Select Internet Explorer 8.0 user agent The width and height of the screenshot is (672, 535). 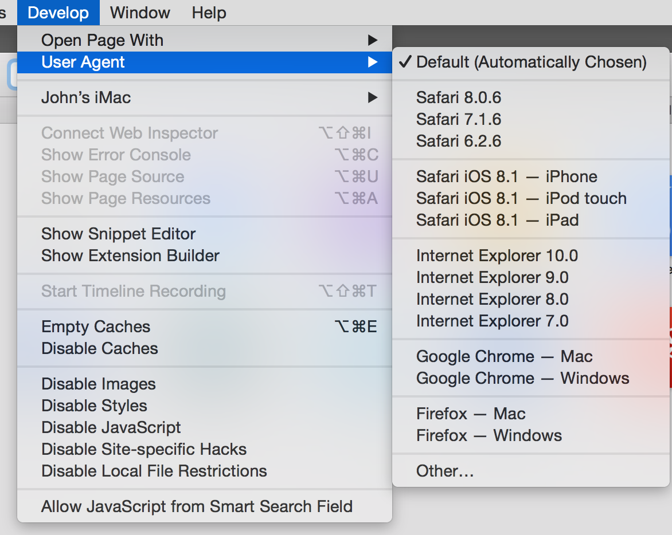pos(531,300)
